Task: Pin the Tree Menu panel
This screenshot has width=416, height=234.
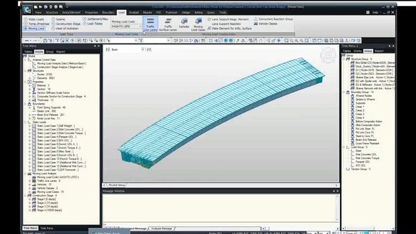Action: (95, 46)
